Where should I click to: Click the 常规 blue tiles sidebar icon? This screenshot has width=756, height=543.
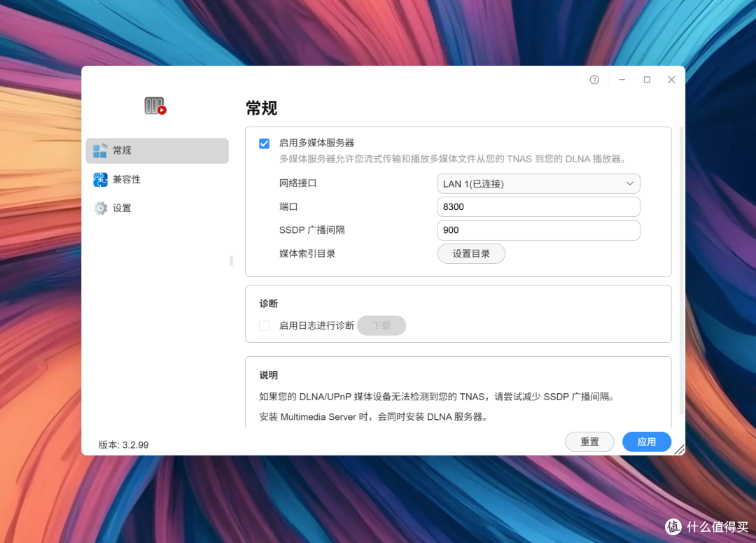pos(100,151)
